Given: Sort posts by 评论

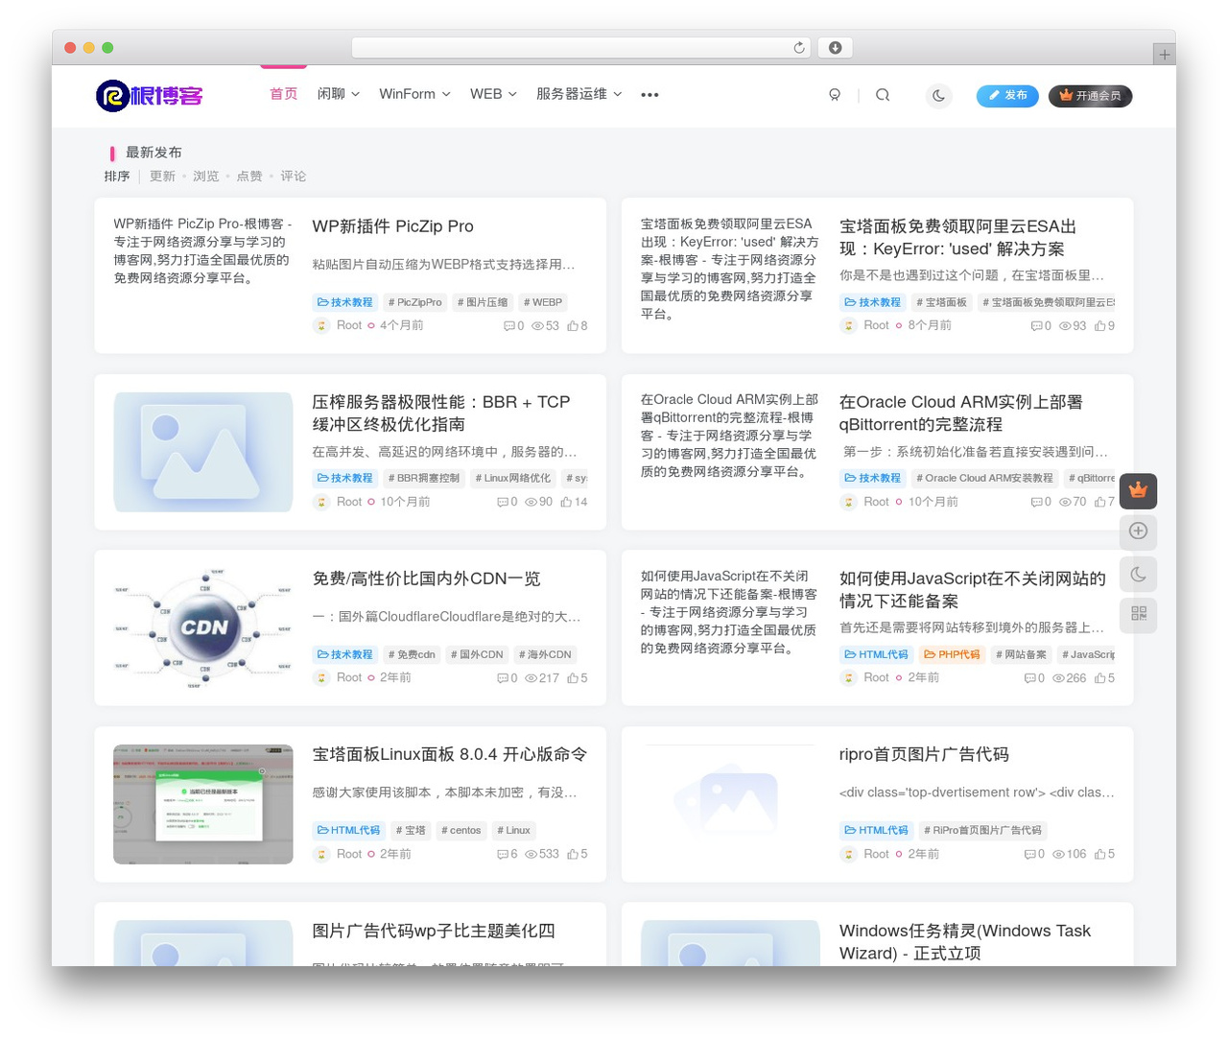Looking at the screenshot, I should point(294,177).
